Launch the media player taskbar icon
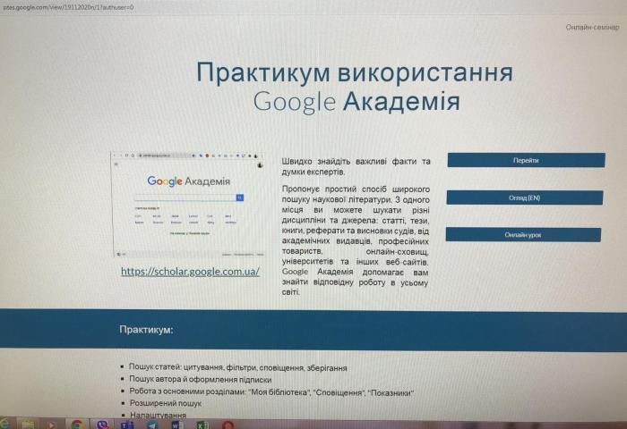The image size is (627, 429). [x=53, y=425]
